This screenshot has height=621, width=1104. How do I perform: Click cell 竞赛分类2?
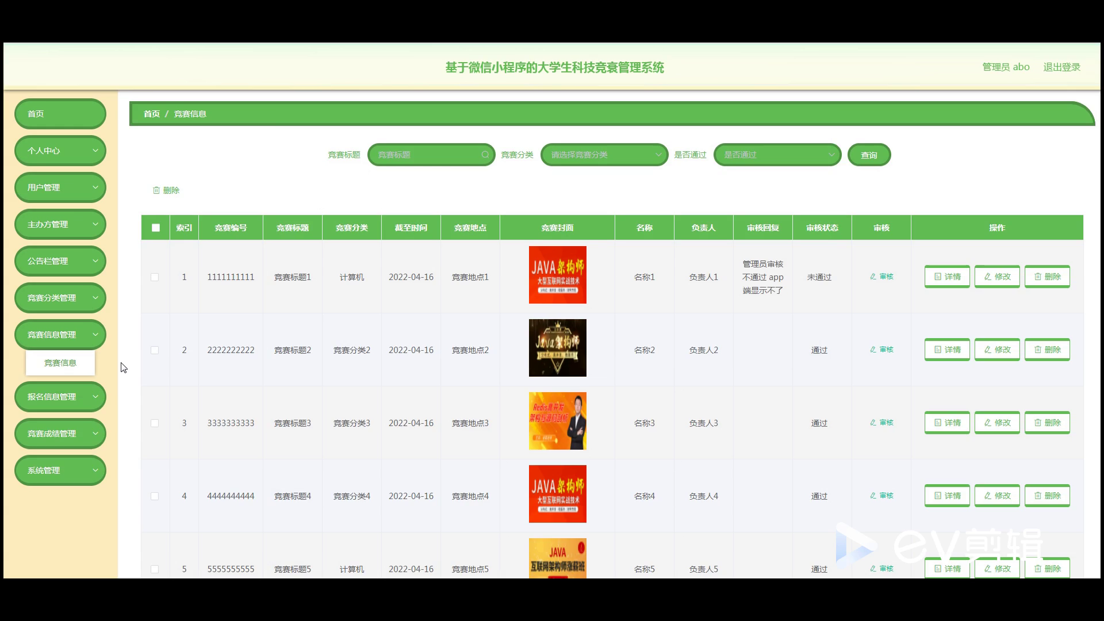point(352,350)
